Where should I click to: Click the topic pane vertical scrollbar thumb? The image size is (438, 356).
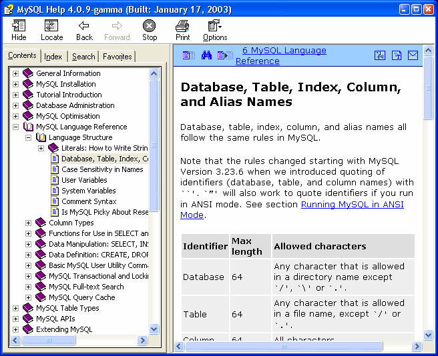(x=428, y=88)
